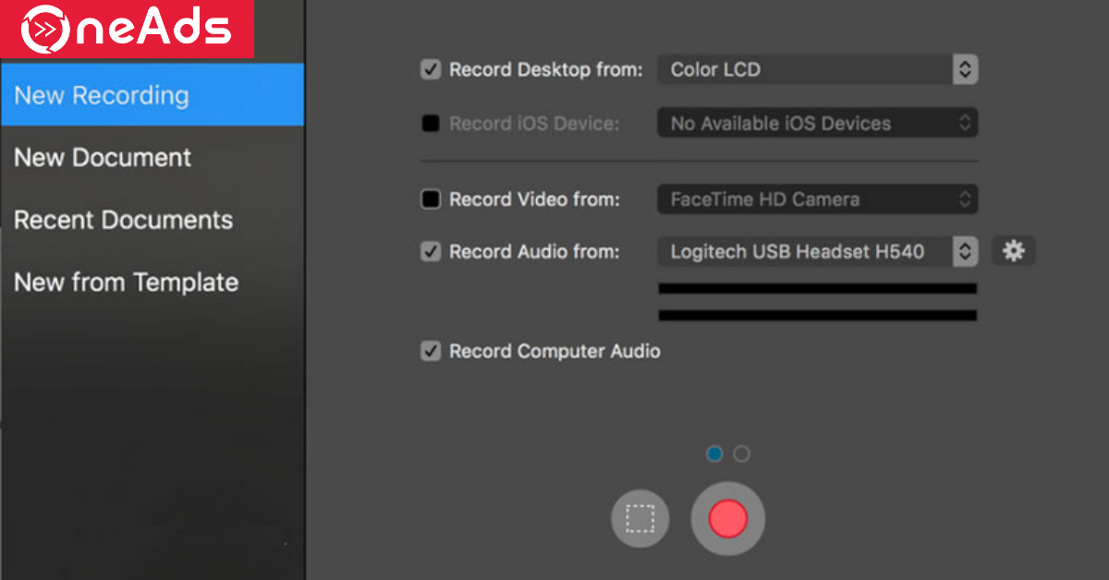Uncheck Record Desktop from checkbox

point(431,69)
